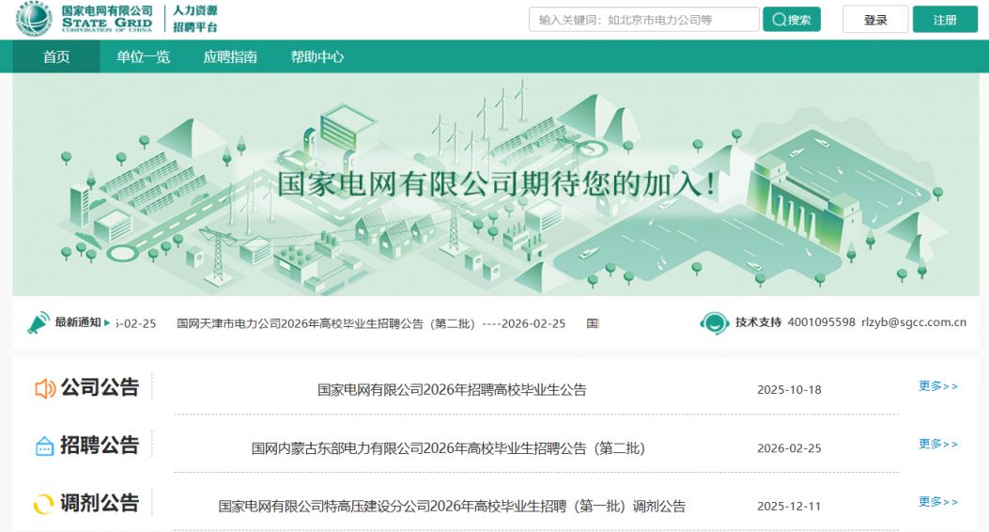989x532 pixels.
Task: Click the 调剂公告 section heading
Action: click(100, 504)
